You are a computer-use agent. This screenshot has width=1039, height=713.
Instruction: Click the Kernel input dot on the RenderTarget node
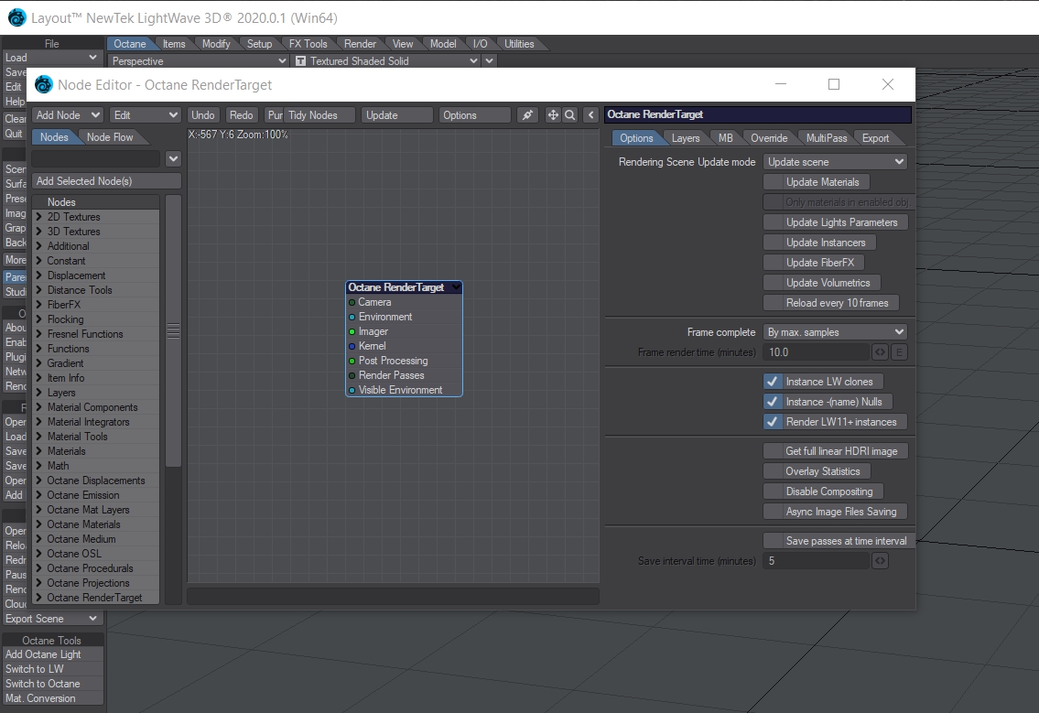click(352, 346)
